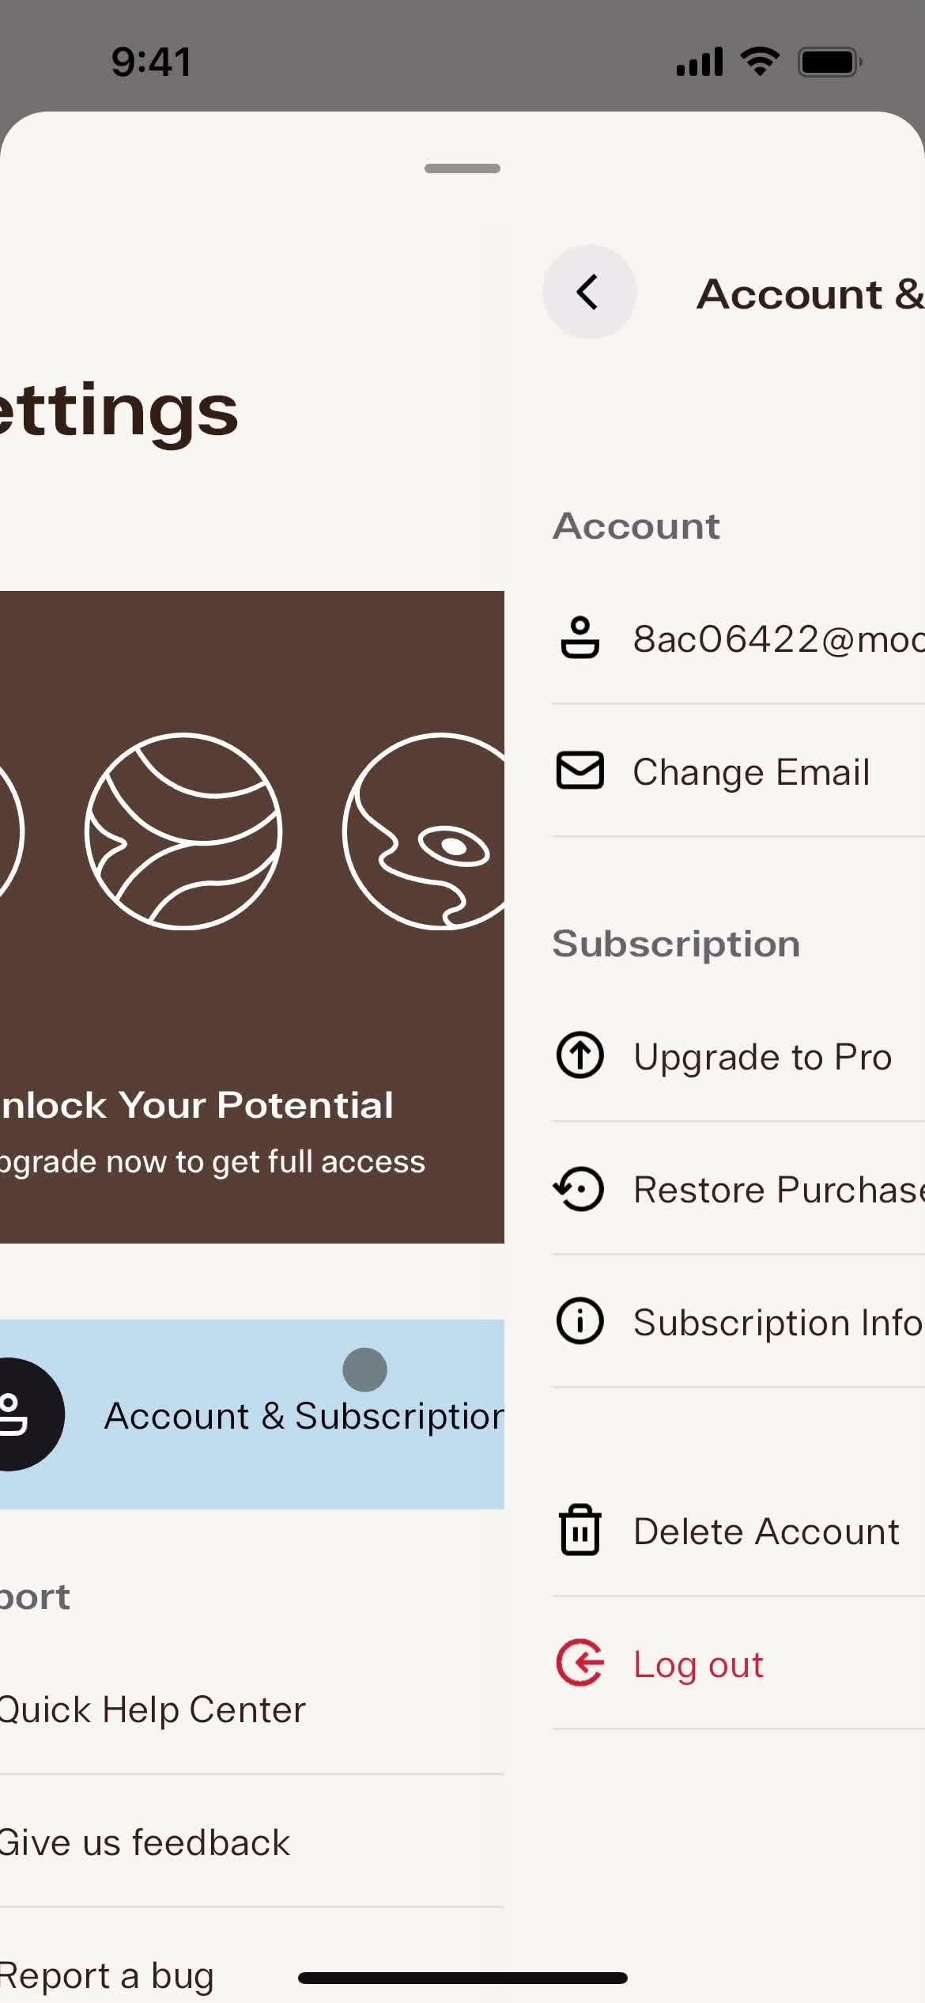
Task: Click the envelope icon for Change Email
Action: point(580,771)
